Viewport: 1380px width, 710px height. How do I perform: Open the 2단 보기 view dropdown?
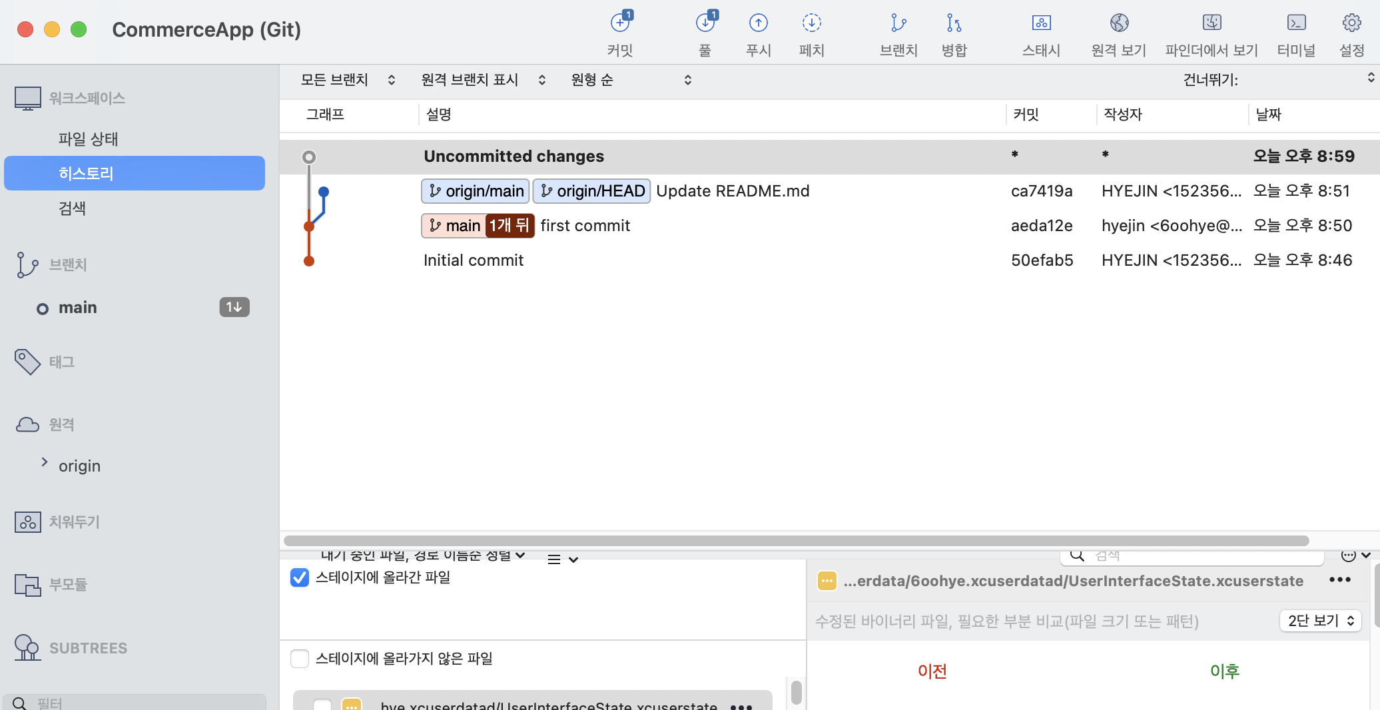pyautogui.click(x=1319, y=621)
